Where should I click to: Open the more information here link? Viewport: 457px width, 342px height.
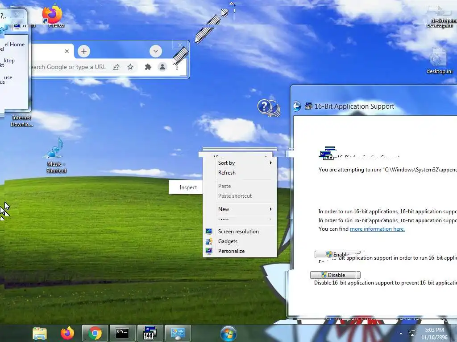point(377,229)
